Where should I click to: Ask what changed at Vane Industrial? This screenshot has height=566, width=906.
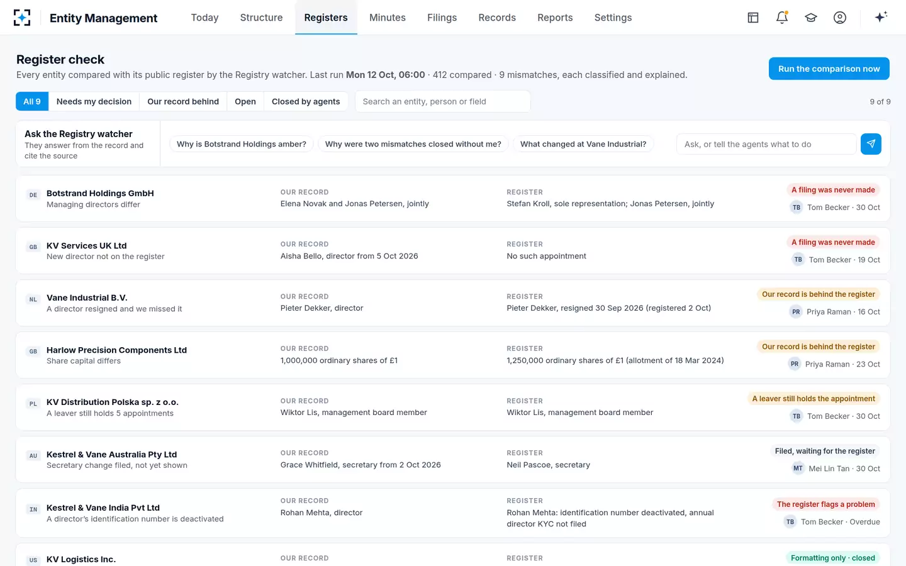[x=583, y=144]
